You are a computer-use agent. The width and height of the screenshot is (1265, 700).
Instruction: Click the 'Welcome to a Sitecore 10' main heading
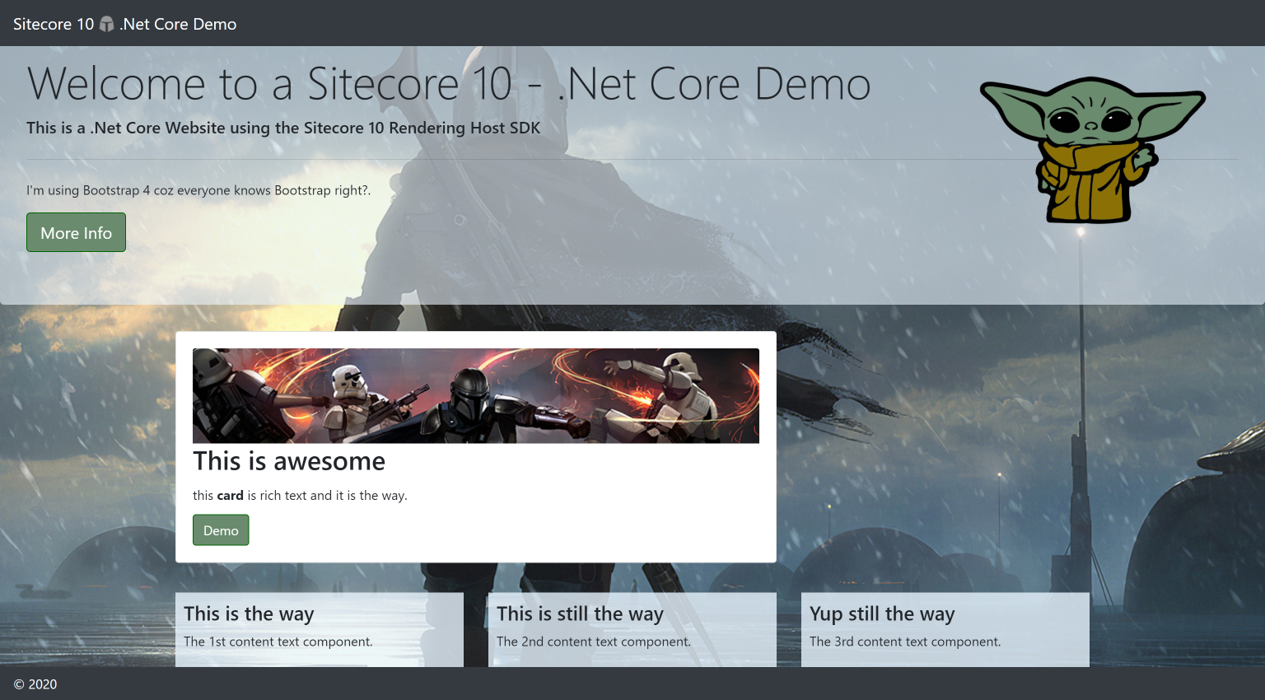click(449, 84)
